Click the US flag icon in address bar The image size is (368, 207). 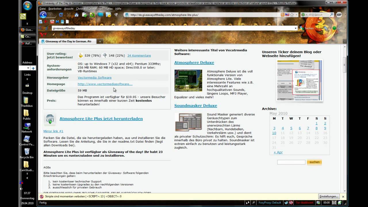[287, 15]
